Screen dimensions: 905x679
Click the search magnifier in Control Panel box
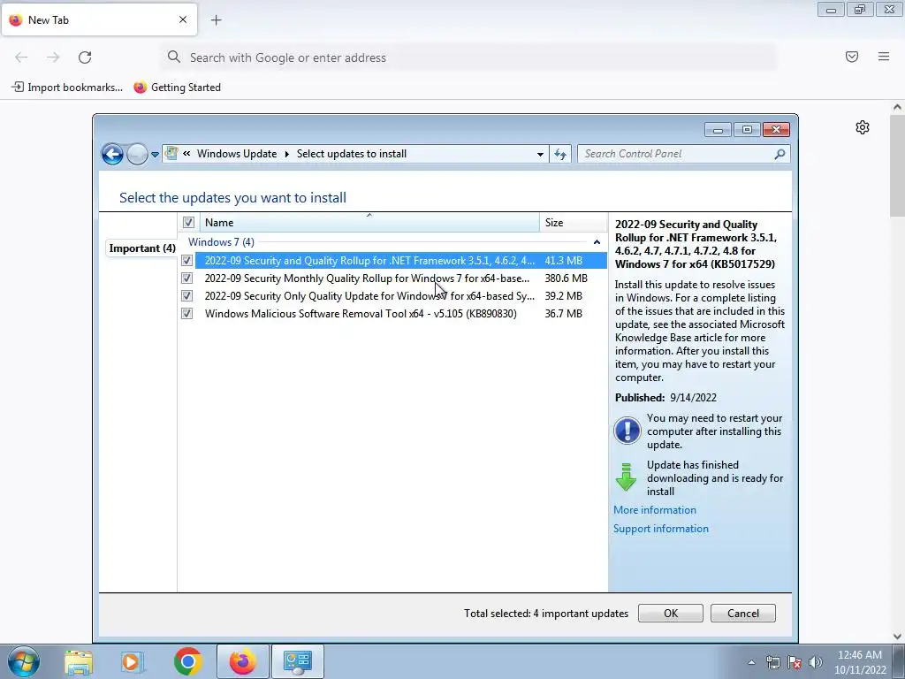pos(780,154)
